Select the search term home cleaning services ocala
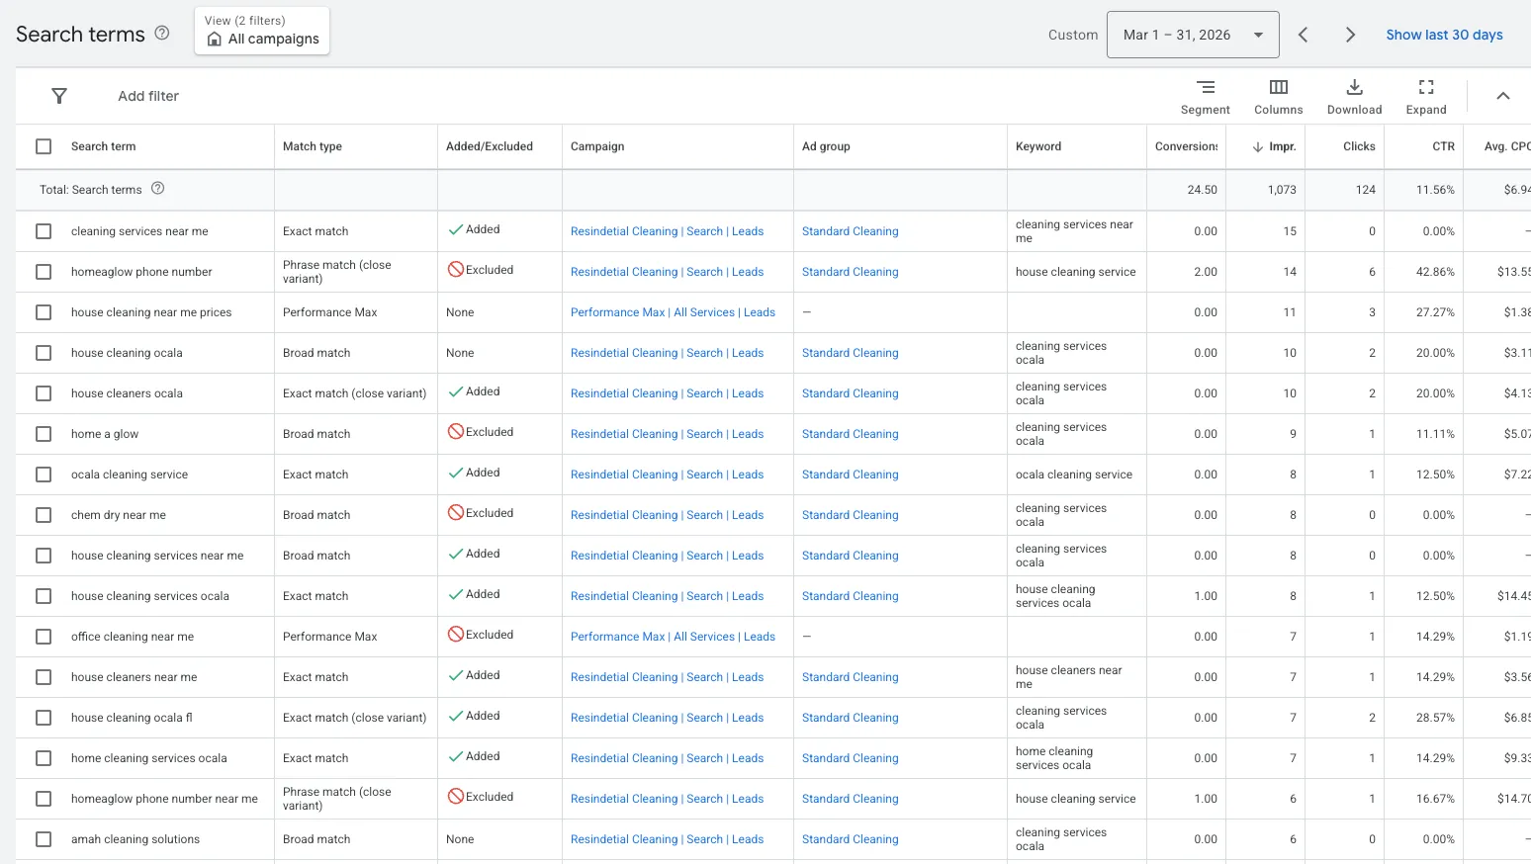The image size is (1531, 864). click(x=148, y=758)
